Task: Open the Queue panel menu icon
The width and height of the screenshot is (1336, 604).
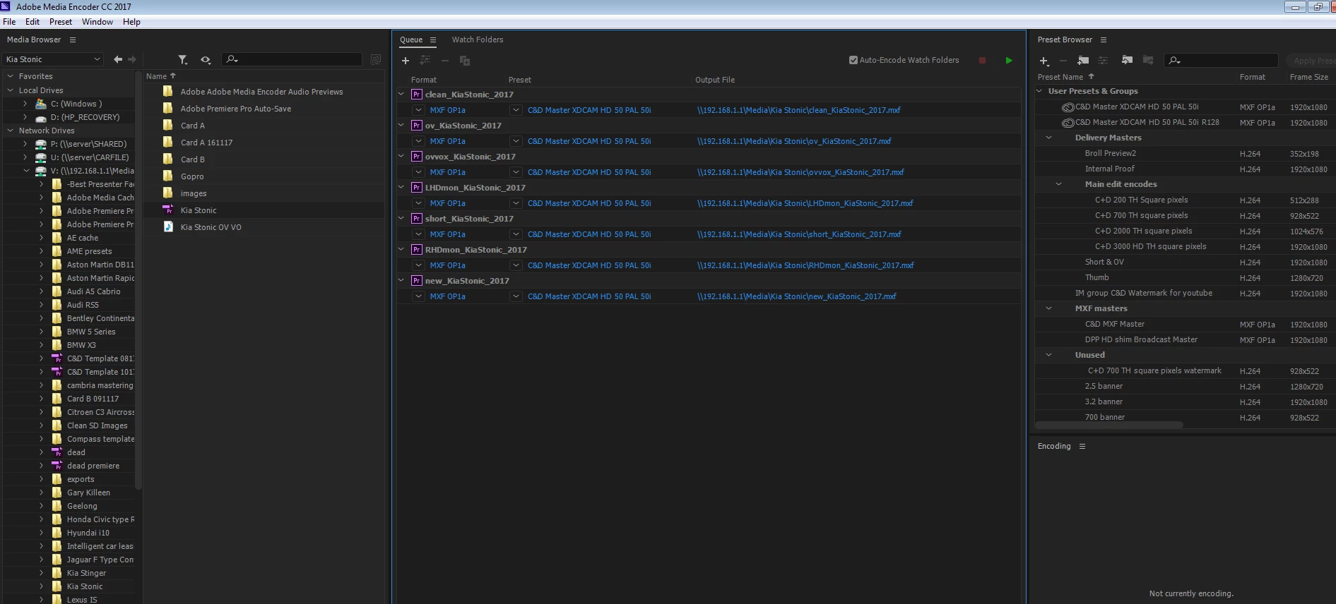Action: tap(433, 40)
